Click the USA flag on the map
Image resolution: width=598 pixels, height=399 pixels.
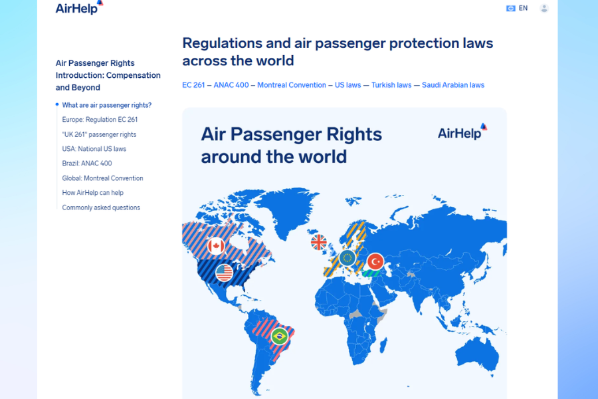tap(224, 272)
